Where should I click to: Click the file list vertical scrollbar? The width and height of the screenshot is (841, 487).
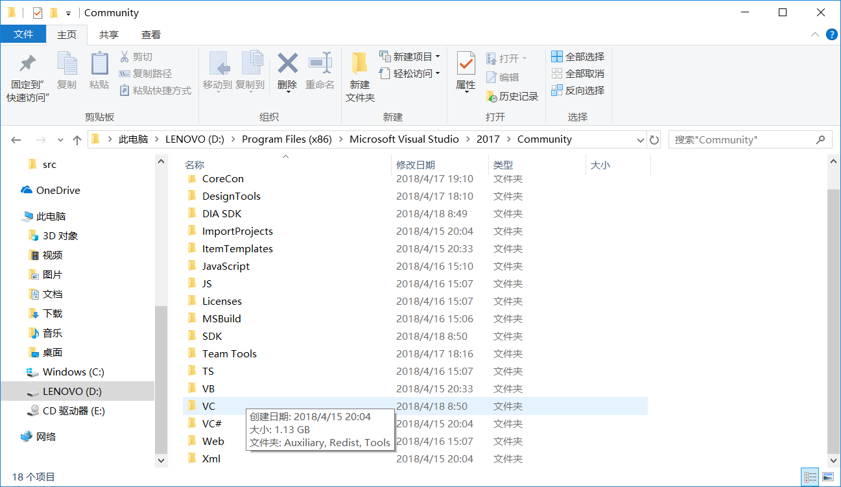click(835, 321)
